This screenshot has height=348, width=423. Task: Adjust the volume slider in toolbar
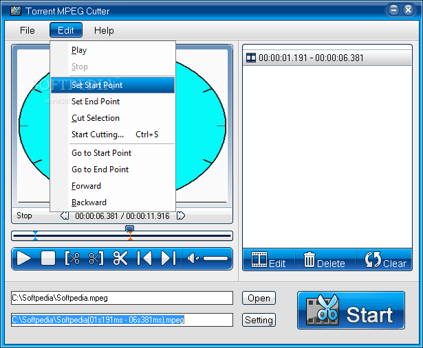(215, 258)
